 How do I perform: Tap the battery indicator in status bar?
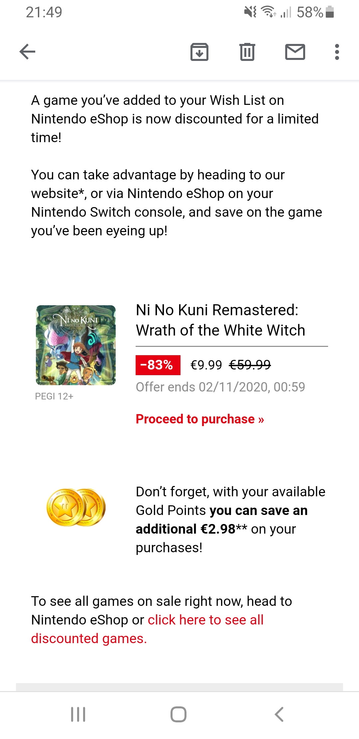pyautogui.click(x=329, y=12)
